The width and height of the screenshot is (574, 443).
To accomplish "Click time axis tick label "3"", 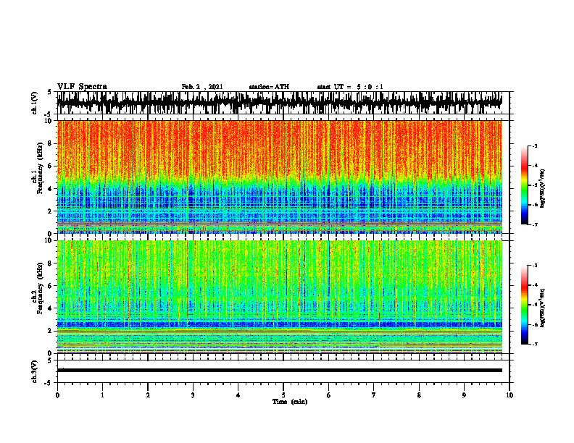I will click(x=193, y=395).
